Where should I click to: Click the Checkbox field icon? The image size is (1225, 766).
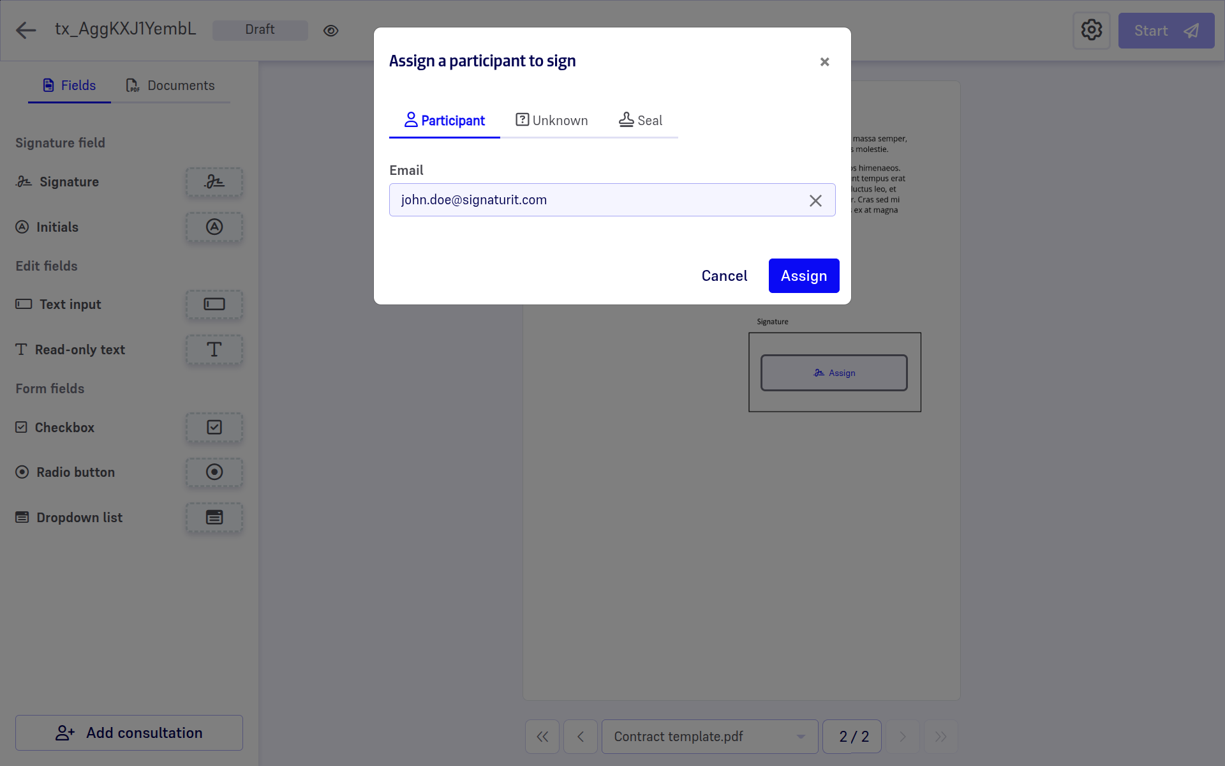click(214, 428)
